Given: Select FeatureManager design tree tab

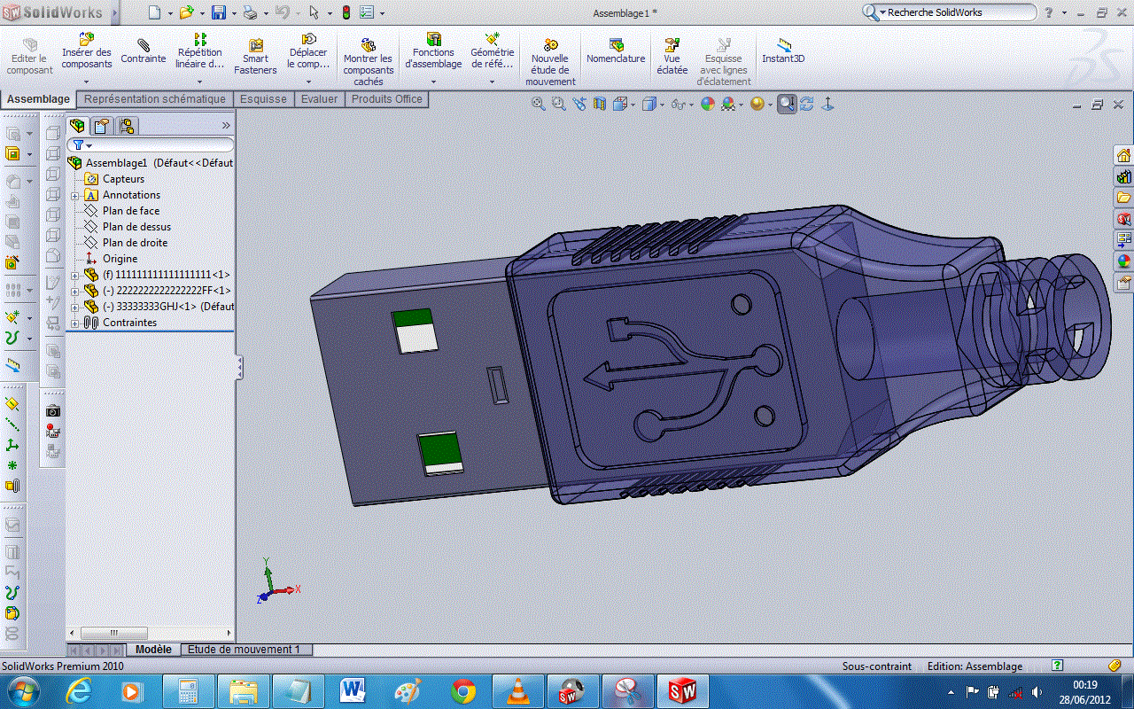Looking at the screenshot, I should [78, 126].
